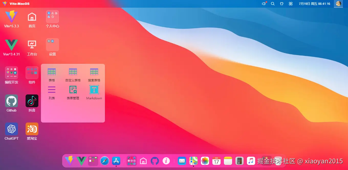Click the Vite-MacOS menu bar title

click(x=19, y=4)
